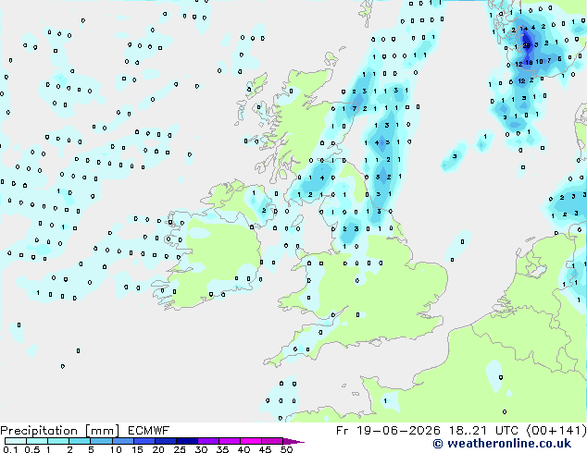Click the 0.1–0.5 mm palest legend swatch
Image resolution: width=587 pixels, height=453 pixels.
click(x=16, y=441)
